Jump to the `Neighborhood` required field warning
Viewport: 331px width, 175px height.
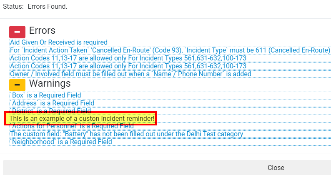[61, 142]
